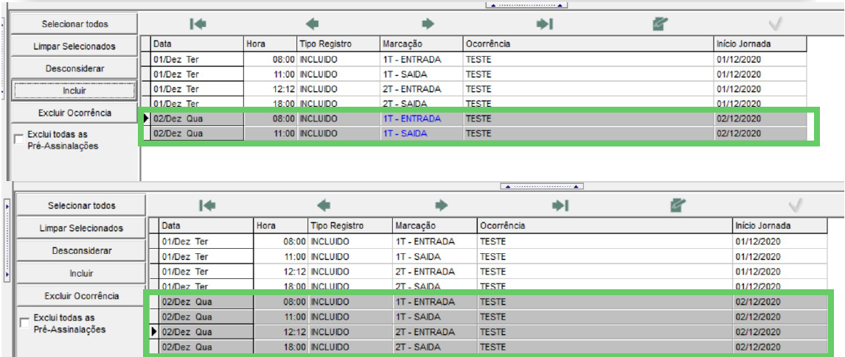The width and height of the screenshot is (845, 357).
Task: Click the focused Incluir button with dotted border
Action: click(74, 91)
